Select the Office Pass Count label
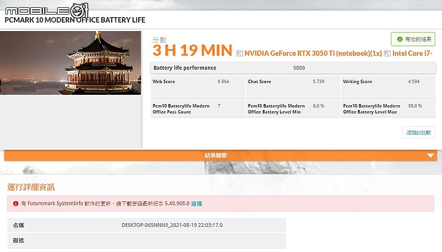Viewport: 442px width, 252px height. (x=181, y=109)
